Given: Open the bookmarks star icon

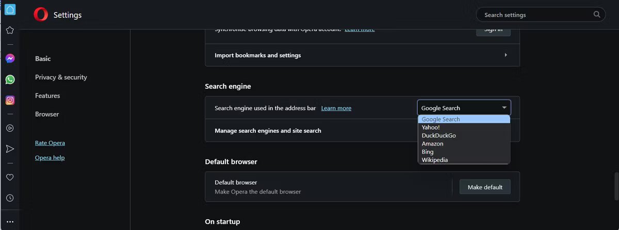Looking at the screenshot, I should 10,30.
